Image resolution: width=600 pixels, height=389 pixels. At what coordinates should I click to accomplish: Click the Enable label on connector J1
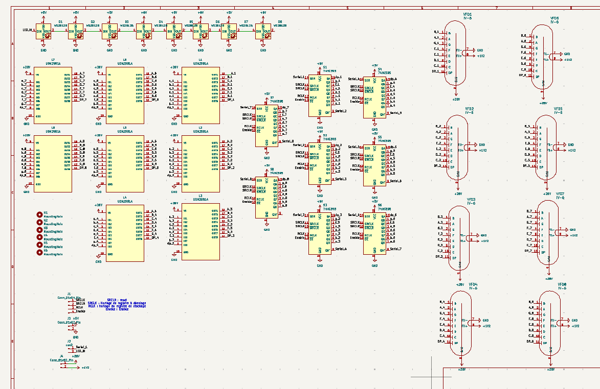tap(81, 311)
